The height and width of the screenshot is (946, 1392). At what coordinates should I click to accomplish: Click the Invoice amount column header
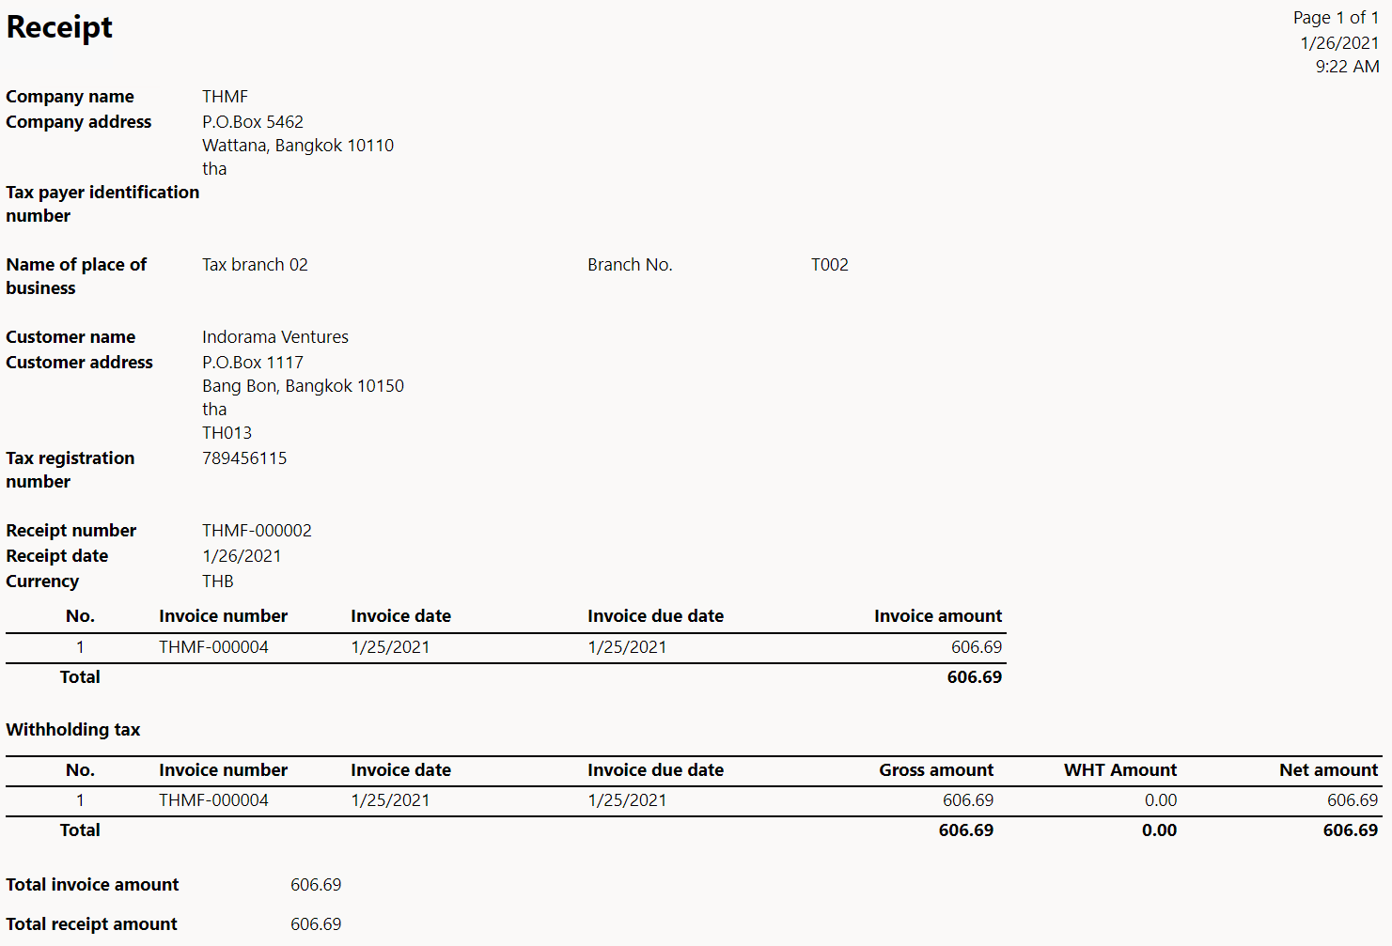pos(937,616)
